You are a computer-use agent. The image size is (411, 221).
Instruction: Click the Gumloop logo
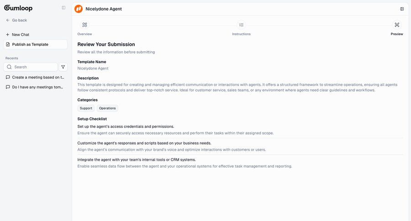tap(18, 8)
